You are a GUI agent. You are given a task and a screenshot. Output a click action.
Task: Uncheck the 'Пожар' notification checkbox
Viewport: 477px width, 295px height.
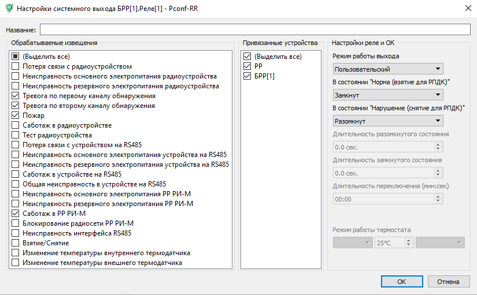click(x=15, y=115)
